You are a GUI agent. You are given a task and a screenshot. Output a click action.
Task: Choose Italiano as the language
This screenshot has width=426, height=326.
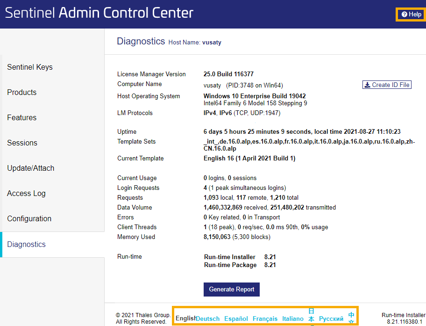coord(293,319)
